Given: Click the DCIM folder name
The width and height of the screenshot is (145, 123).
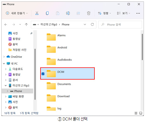Looking at the screenshot, I should [x=61, y=72].
